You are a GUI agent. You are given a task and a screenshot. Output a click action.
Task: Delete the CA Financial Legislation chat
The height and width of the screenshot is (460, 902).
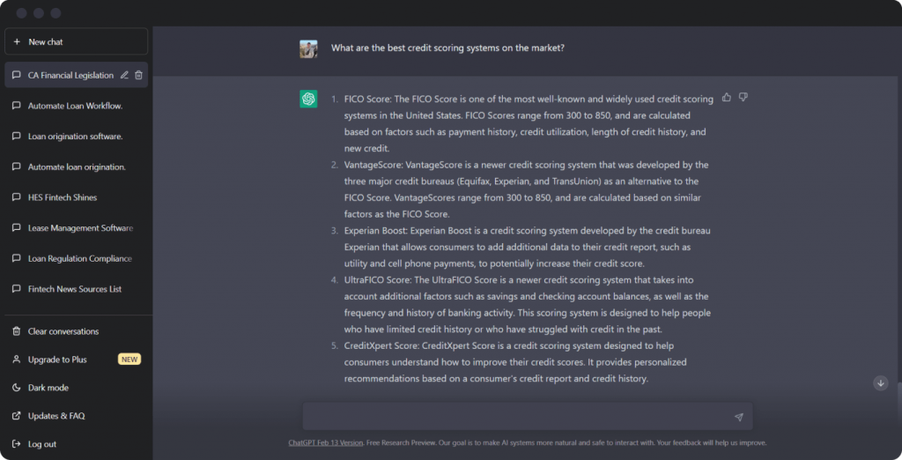[138, 75]
